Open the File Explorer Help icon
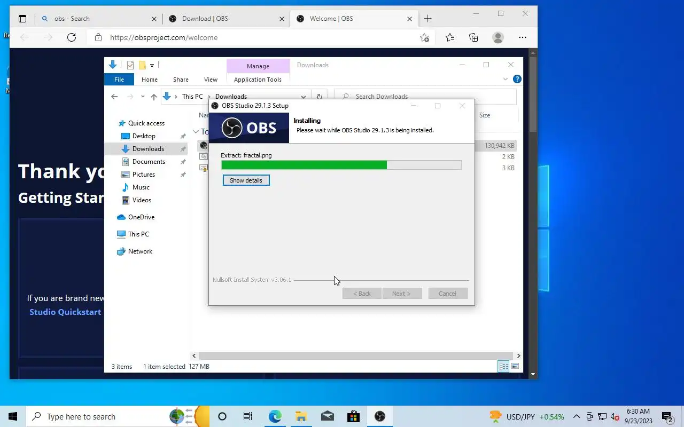Image resolution: width=684 pixels, height=427 pixels. 517,79
